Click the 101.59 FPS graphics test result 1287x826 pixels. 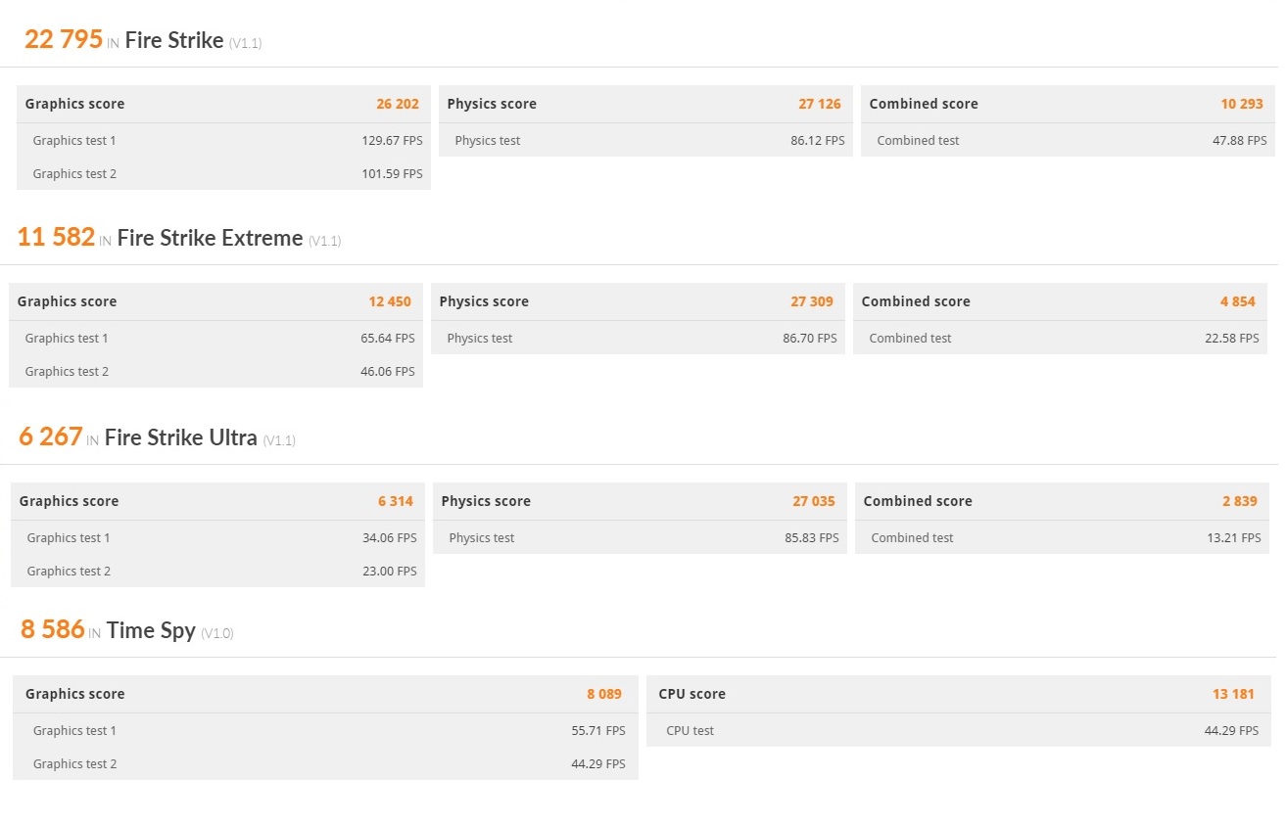pos(392,174)
